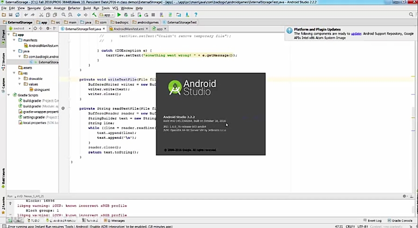Select strings.xml in the project tree

click(x=41, y=89)
